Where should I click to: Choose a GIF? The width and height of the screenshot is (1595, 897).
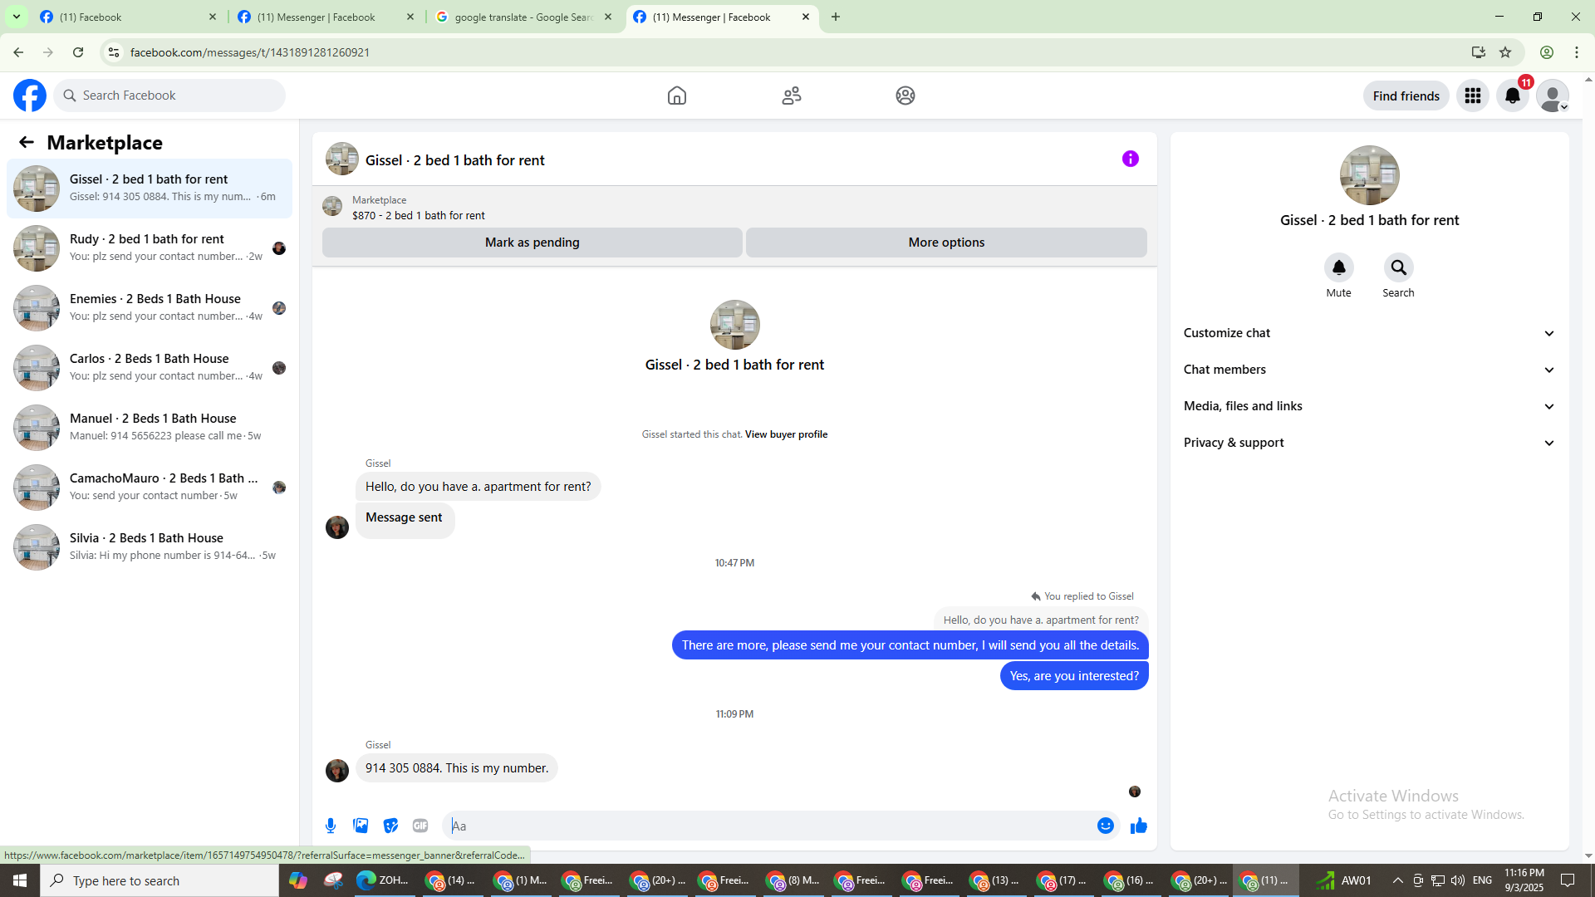[x=420, y=826]
